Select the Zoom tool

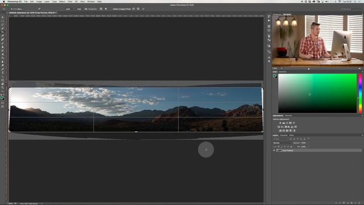click(x=2, y=88)
